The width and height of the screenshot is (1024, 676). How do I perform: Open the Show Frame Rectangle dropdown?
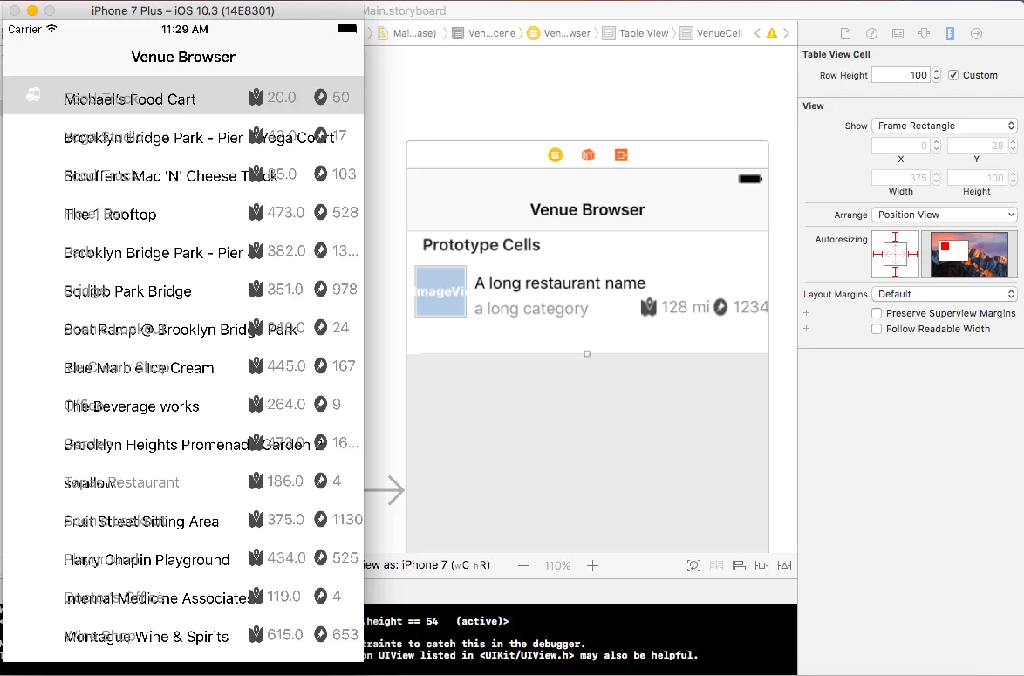click(x=945, y=126)
